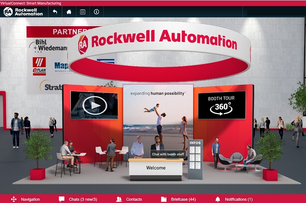Click Chat with booth staff bubble
Screen dimensions: 306x203
pos(168,154)
